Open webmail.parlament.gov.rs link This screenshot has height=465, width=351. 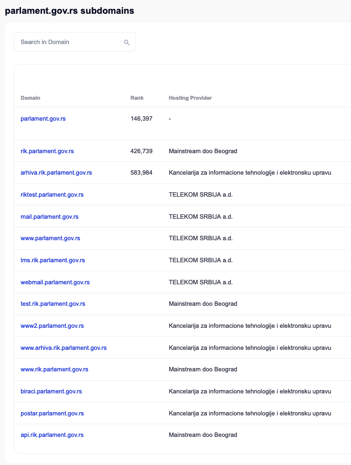55,282
